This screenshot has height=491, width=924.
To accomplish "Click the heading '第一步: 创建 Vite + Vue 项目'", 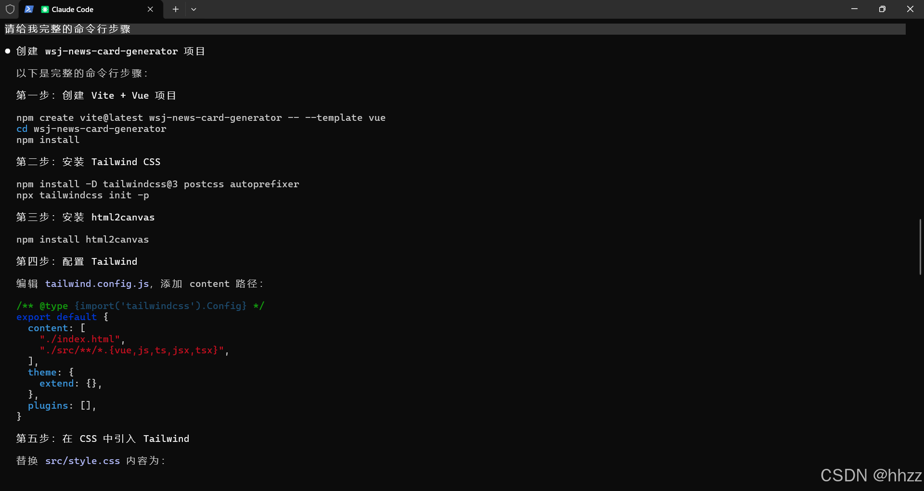I will 96,95.
